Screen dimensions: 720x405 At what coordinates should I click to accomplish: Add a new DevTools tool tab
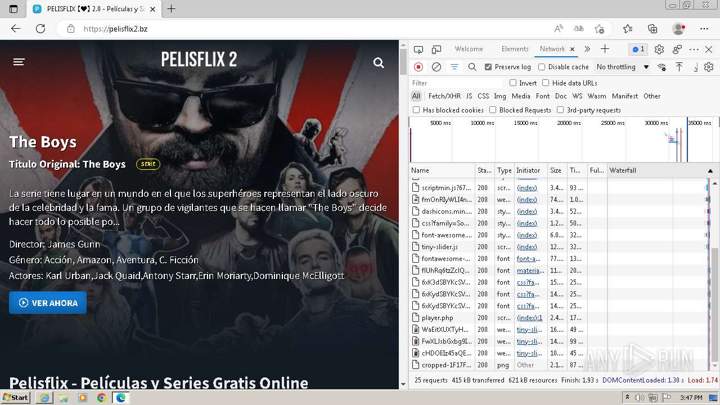click(605, 49)
